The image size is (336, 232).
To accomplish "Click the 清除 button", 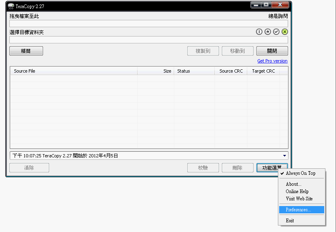I will (29, 168).
